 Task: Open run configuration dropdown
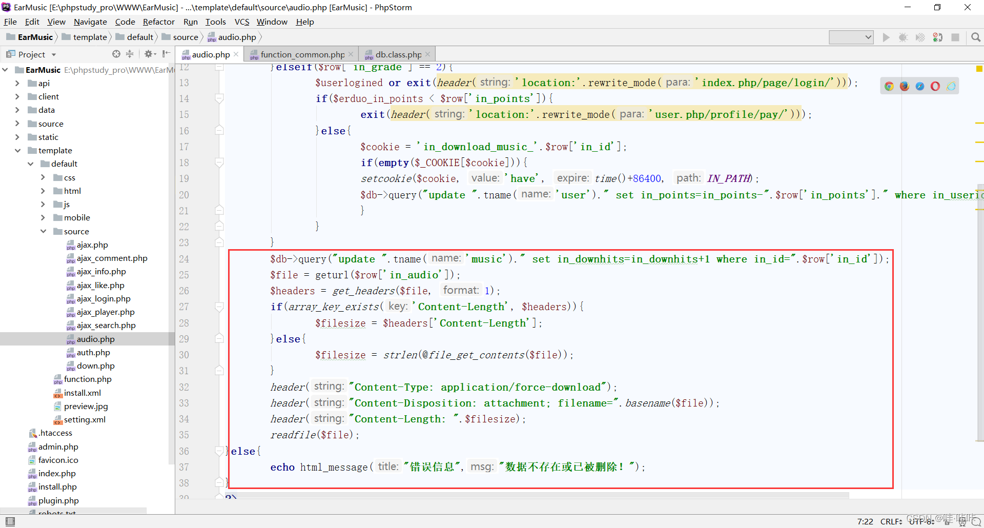[x=851, y=37]
